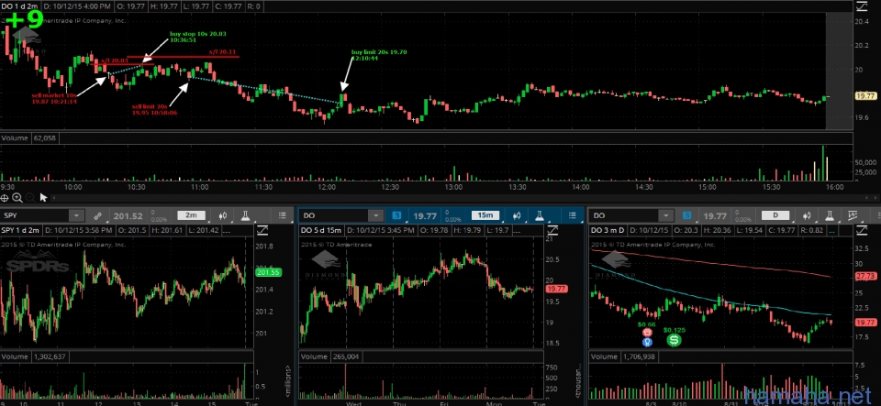Expand DO symbol dropdown in daily panel
881x406 pixels.
pyautogui.click(x=667, y=215)
